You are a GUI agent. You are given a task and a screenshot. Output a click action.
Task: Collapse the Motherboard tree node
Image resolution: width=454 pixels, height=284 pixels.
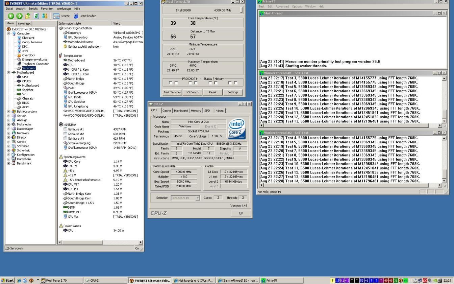click(x=9, y=72)
